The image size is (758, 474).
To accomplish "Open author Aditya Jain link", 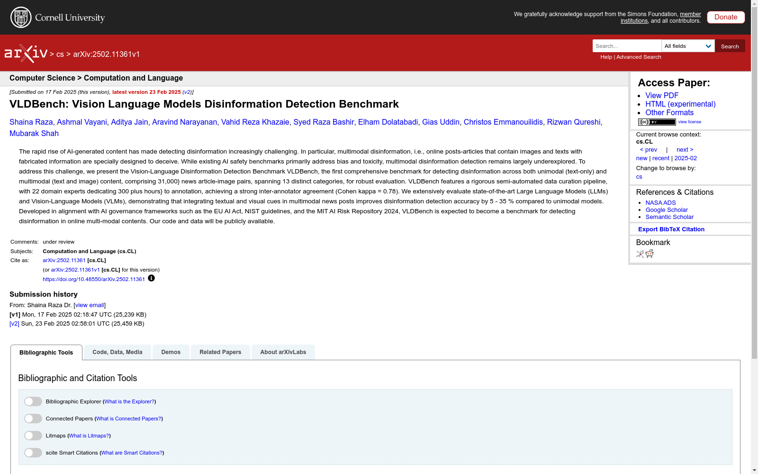I will click(129, 122).
